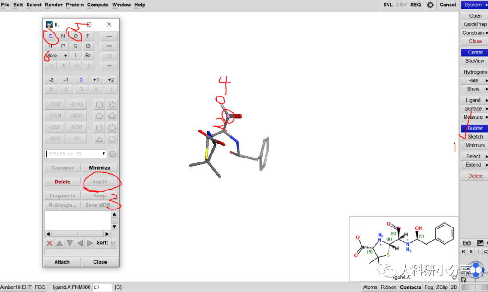Toggle the R receptor button in right panel
This screenshot has width=488, height=292.
tap(464, 251)
